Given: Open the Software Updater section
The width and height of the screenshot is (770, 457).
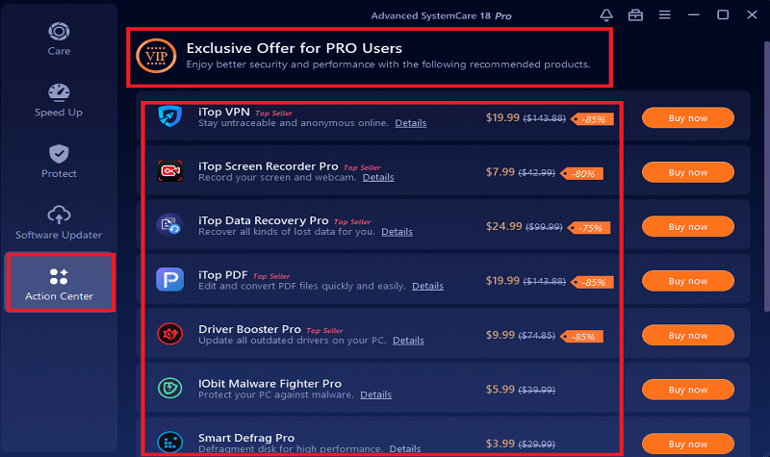Looking at the screenshot, I should (x=59, y=223).
